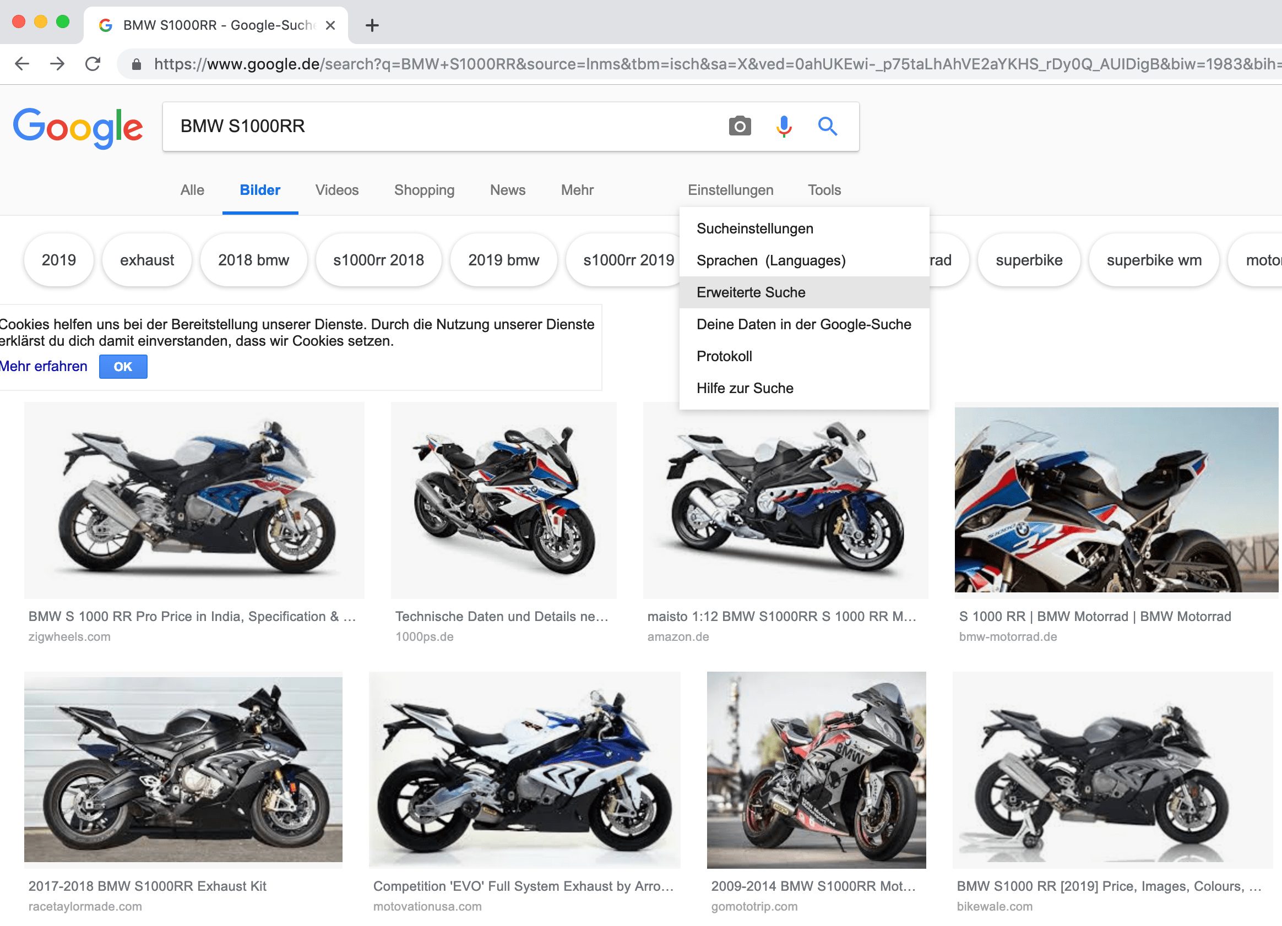Click the padlock site security icon
Screen dimensions: 1282x926
[x=136, y=64]
